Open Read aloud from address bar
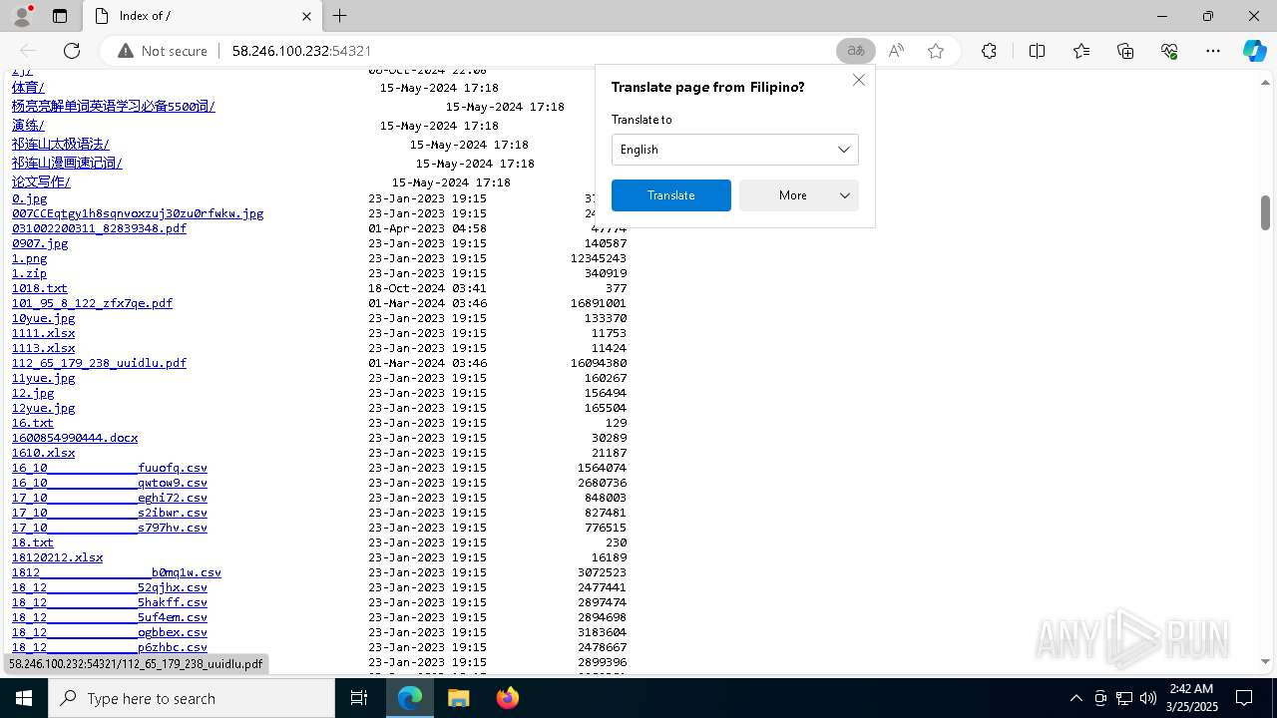 click(896, 51)
